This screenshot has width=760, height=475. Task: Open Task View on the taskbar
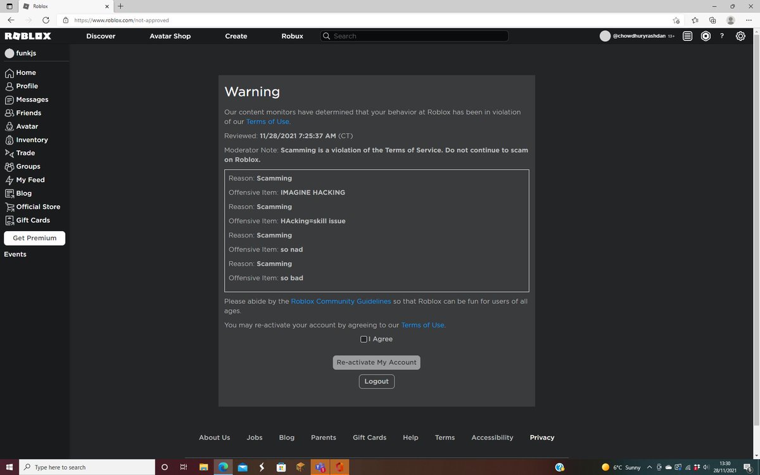pos(183,467)
